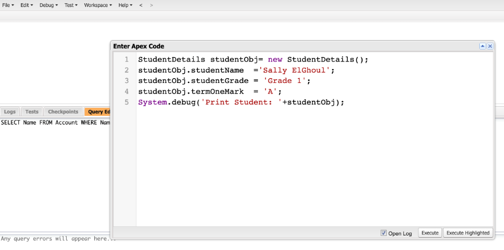This screenshot has width=504, height=250.
Task: Click the forward arrow in menu bar
Action: pyautogui.click(x=151, y=5)
